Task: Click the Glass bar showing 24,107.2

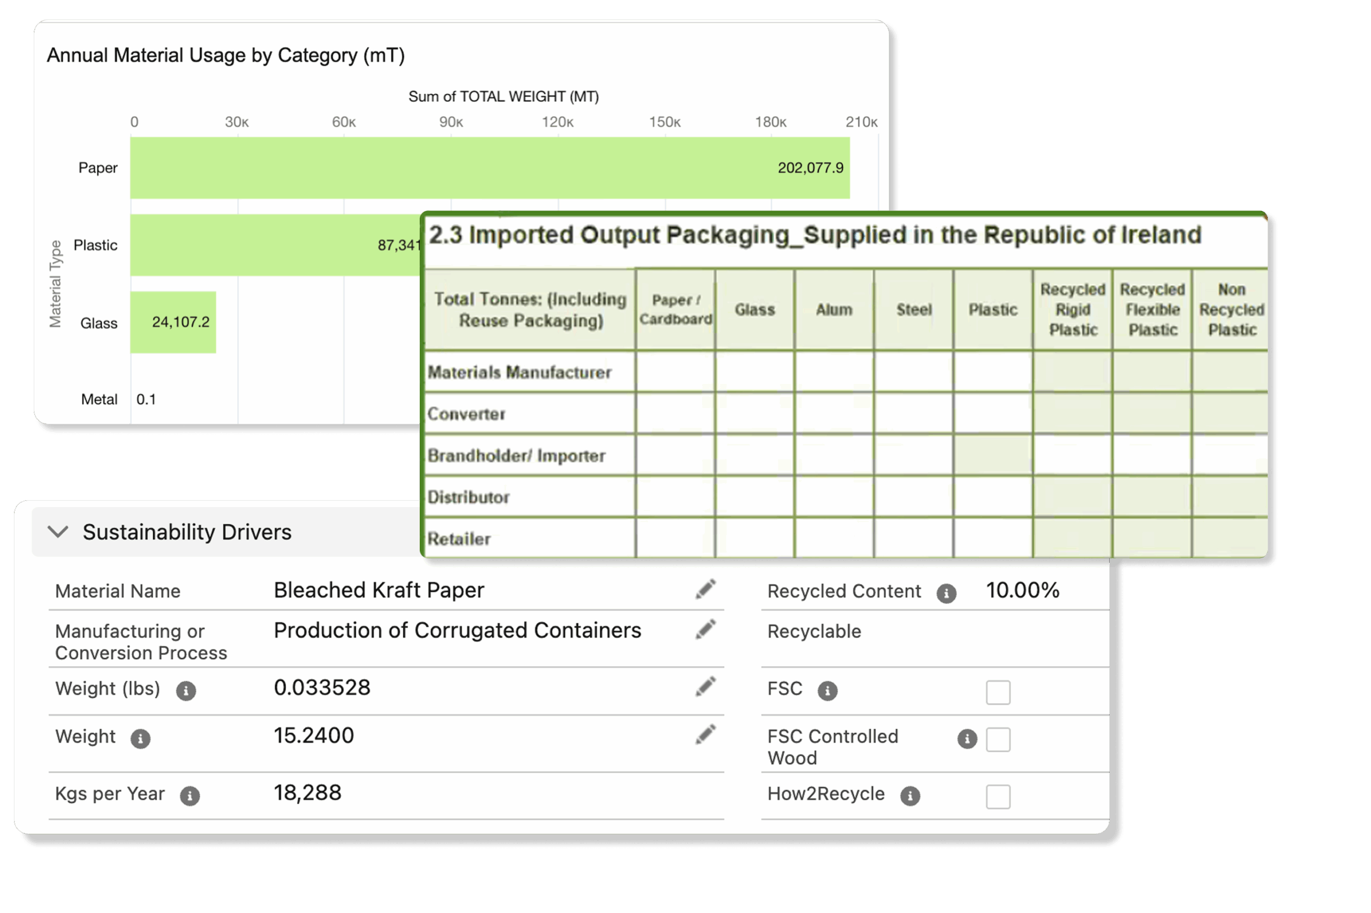Action: 173,322
